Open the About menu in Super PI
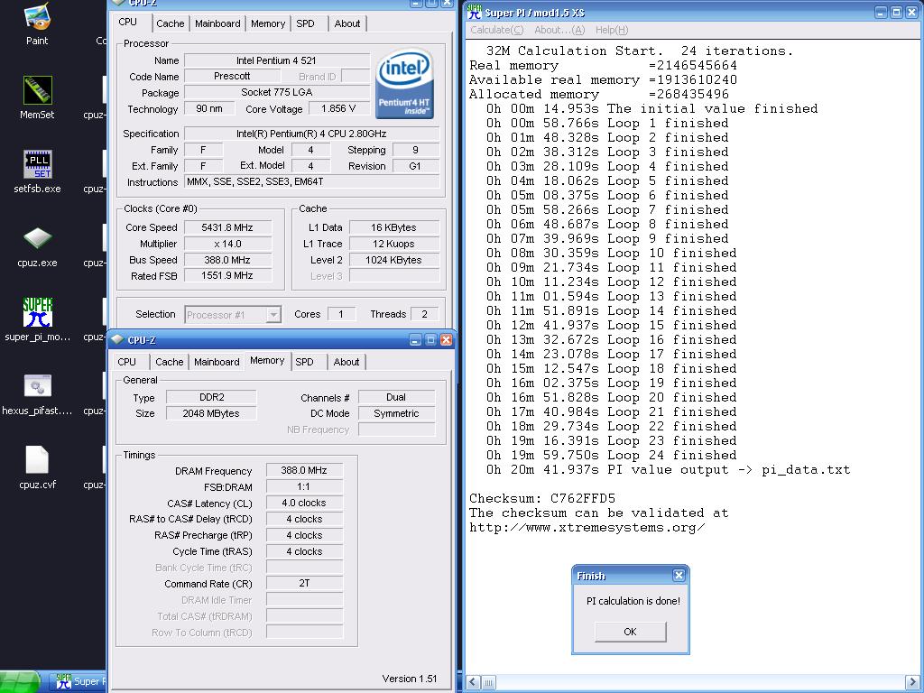Image resolution: width=924 pixels, height=693 pixels. 559,30
